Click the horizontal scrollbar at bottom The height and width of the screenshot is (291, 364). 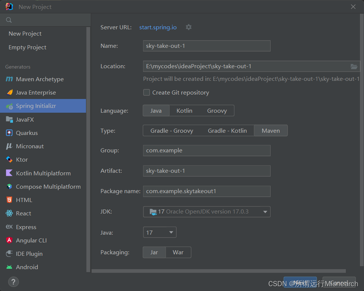[x=219, y=271]
